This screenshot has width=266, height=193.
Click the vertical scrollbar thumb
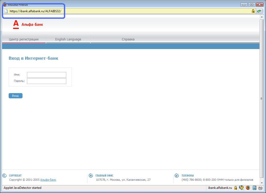pyautogui.click(x=262, y=99)
